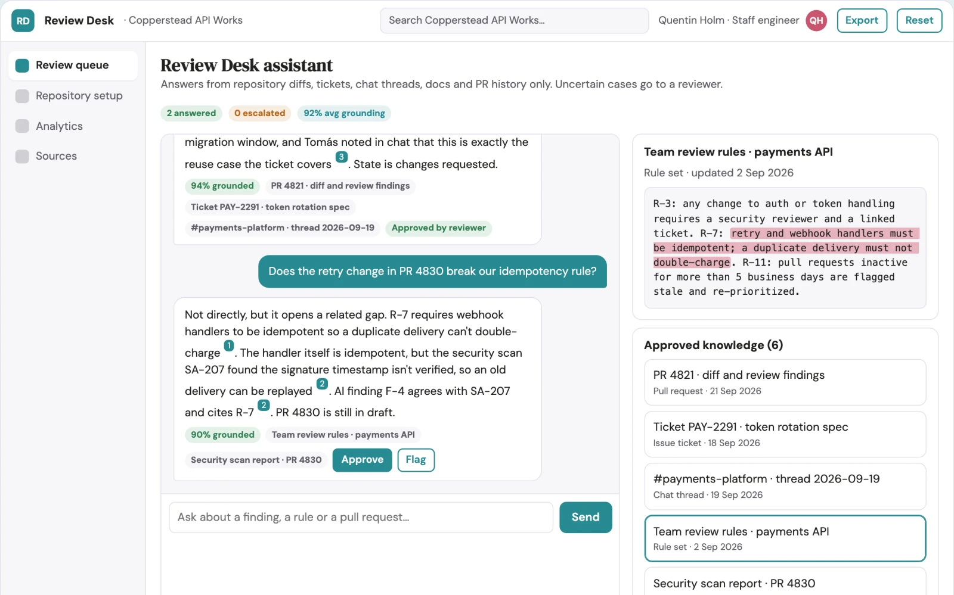
Task: Click the Analytics sidebar icon
Action: [22, 126]
